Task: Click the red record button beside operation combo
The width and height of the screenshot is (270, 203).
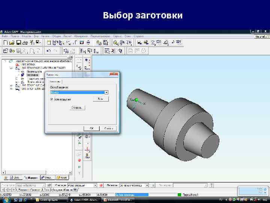Action: pyautogui.click(x=101, y=185)
